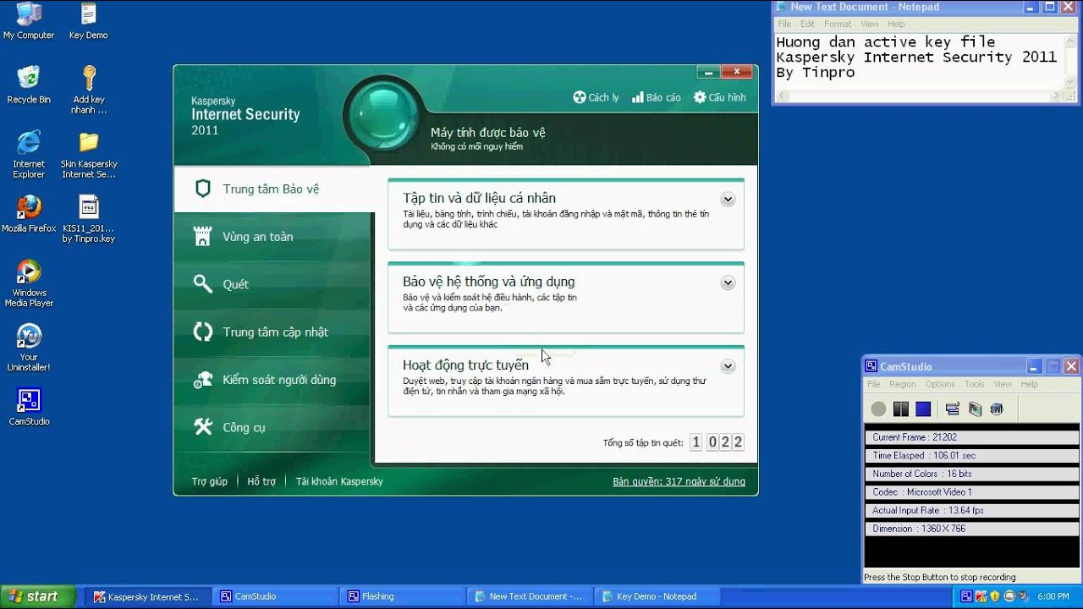This screenshot has height=609, width=1083.
Task: Click Kaspersky tray icon in system tray
Action: click(981, 596)
